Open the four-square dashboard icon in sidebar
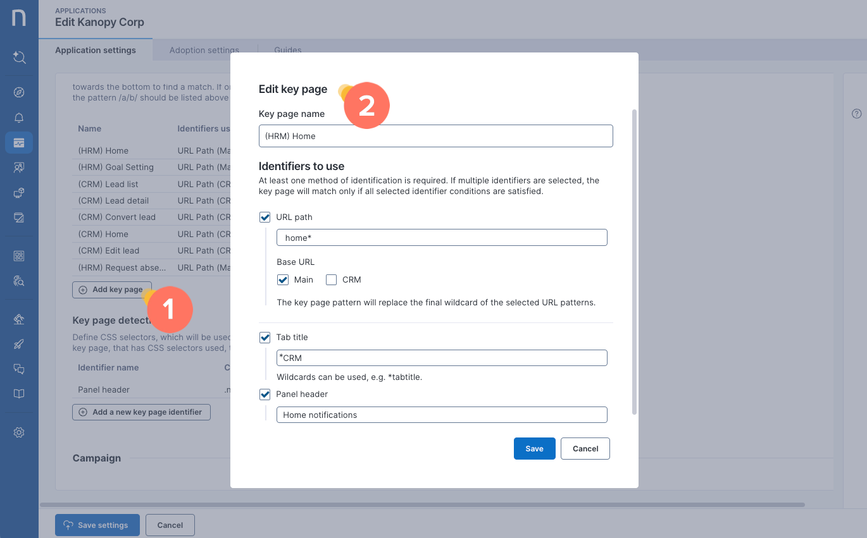 click(x=19, y=256)
